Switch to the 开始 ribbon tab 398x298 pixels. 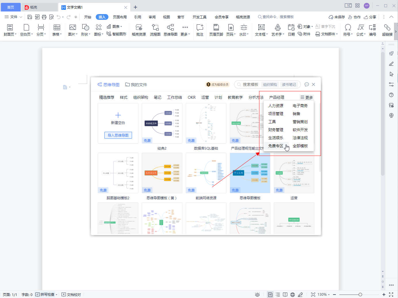(x=88, y=17)
